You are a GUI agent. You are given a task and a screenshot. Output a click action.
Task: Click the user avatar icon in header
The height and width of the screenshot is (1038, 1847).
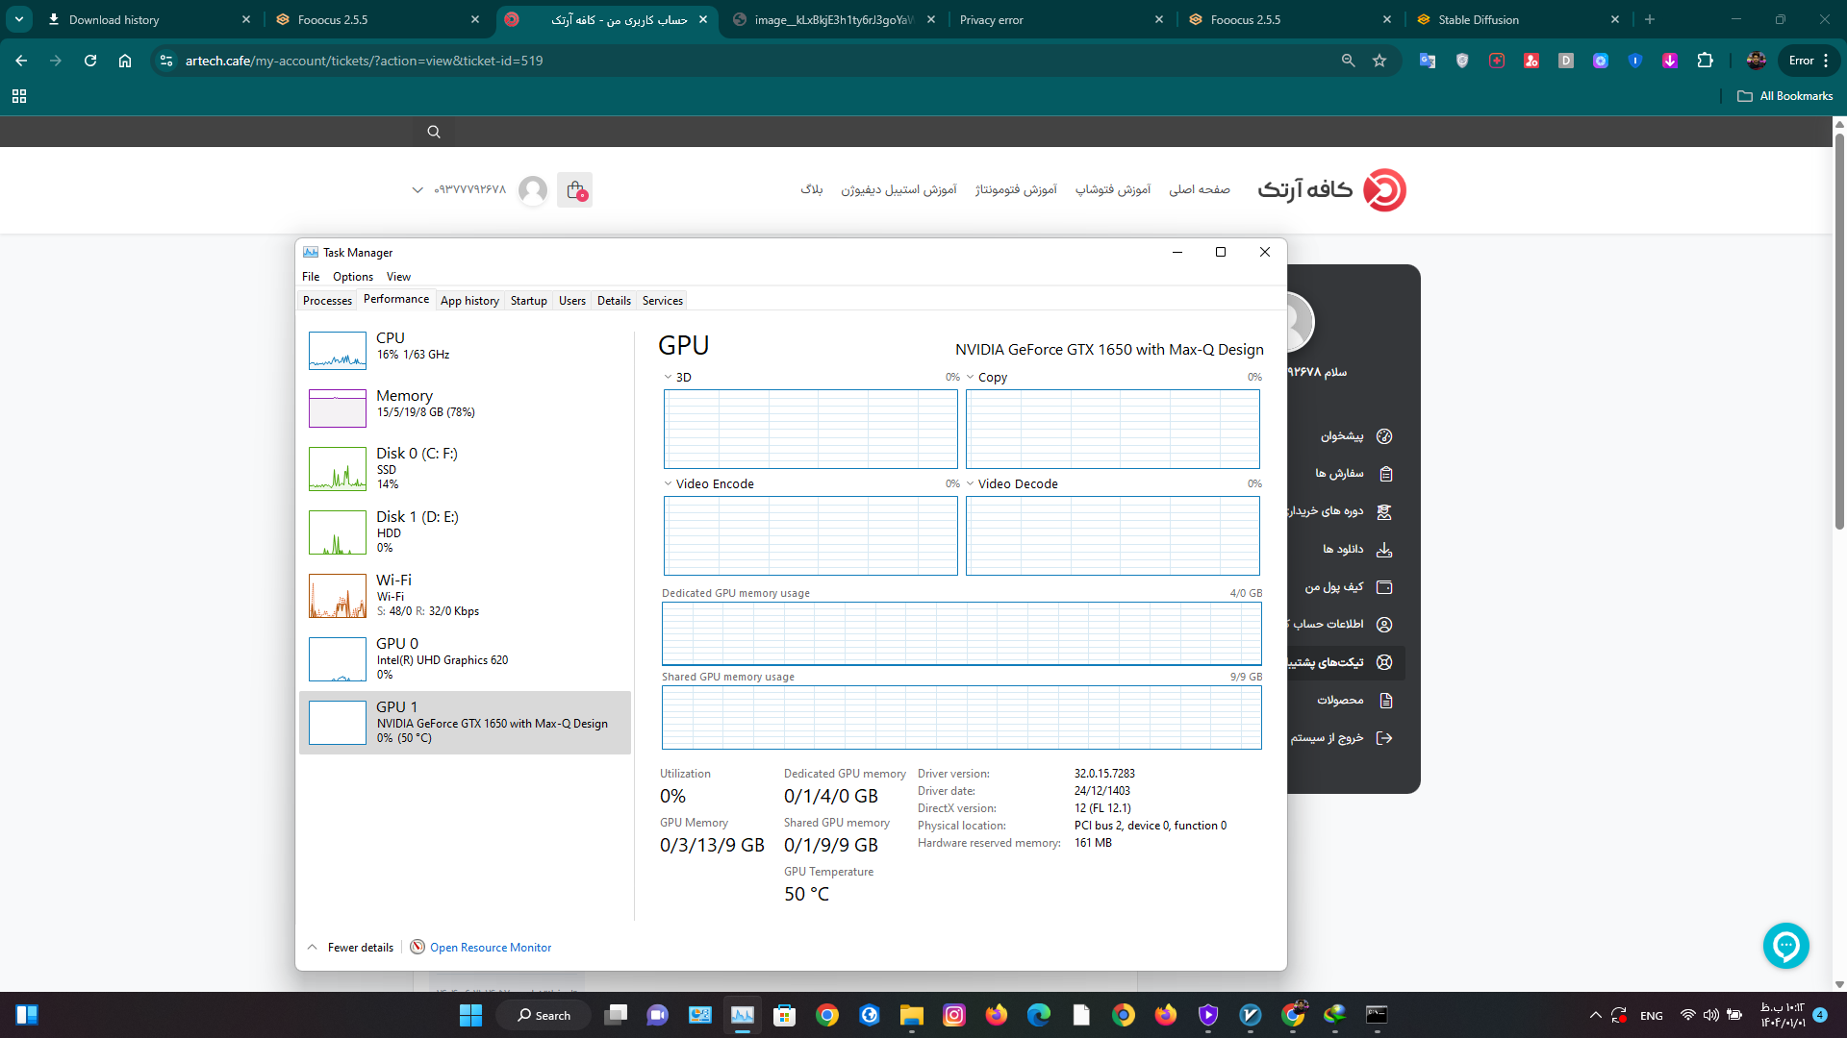tap(533, 190)
